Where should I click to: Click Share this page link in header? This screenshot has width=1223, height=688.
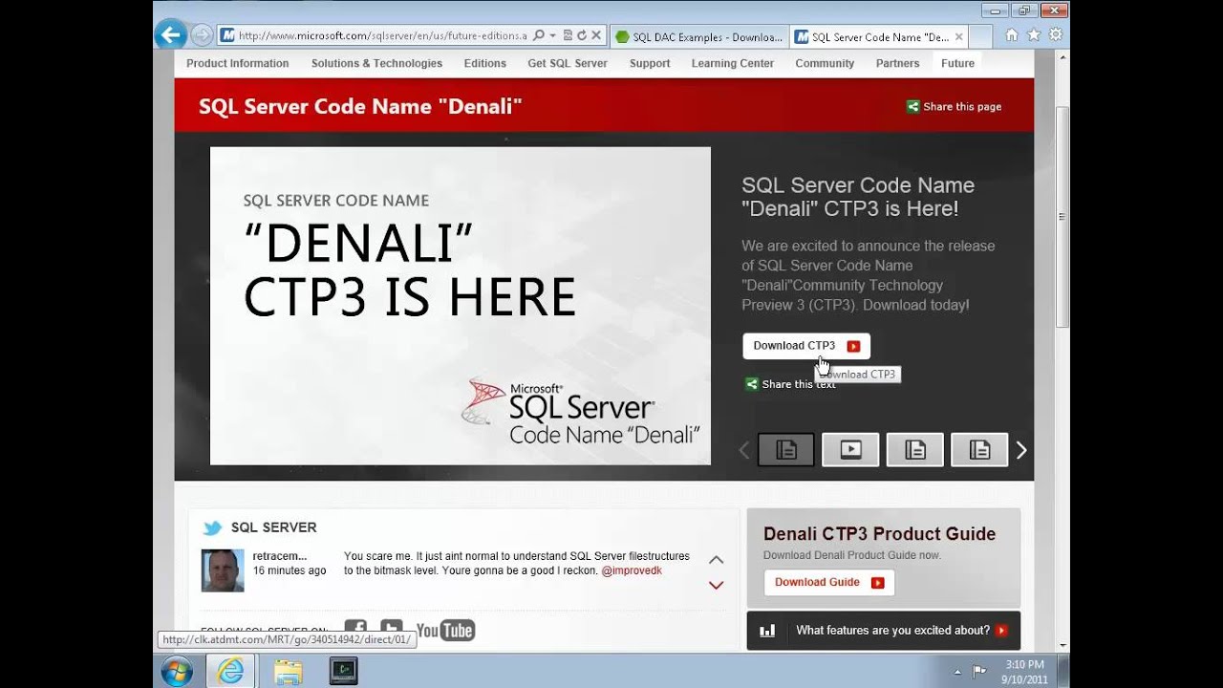(954, 107)
